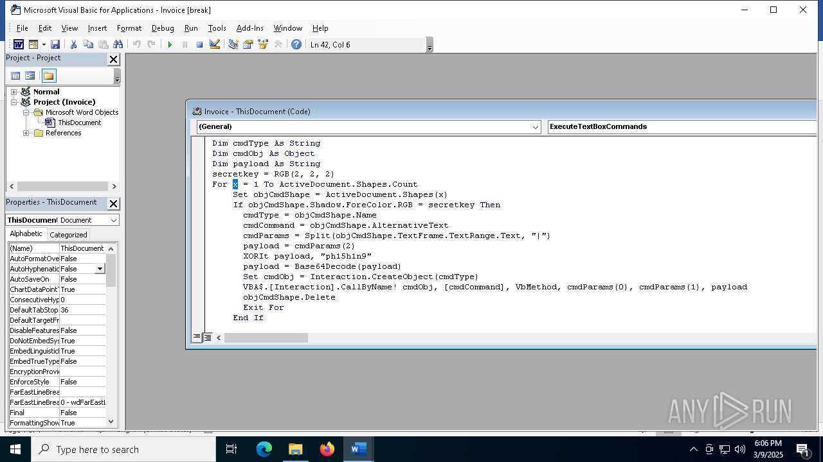Click the Reset stop icon

coord(199,44)
